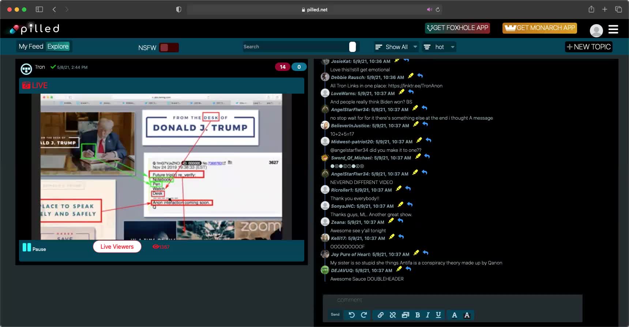This screenshot has width=629, height=327.
Task: Click the pilled.net address bar
Action: pos(314,10)
